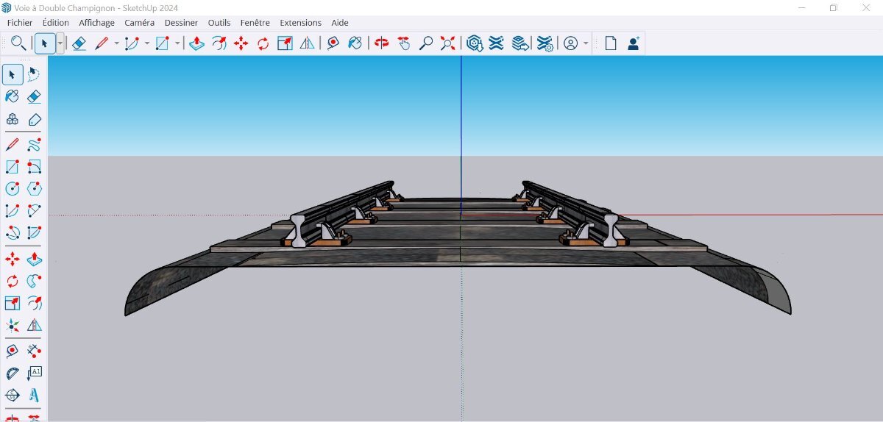Select the arrow Select tool in left palette

13,74
